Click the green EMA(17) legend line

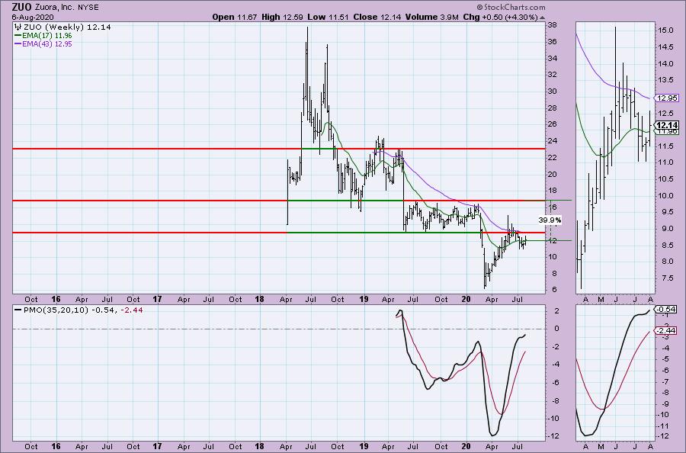click(18, 35)
